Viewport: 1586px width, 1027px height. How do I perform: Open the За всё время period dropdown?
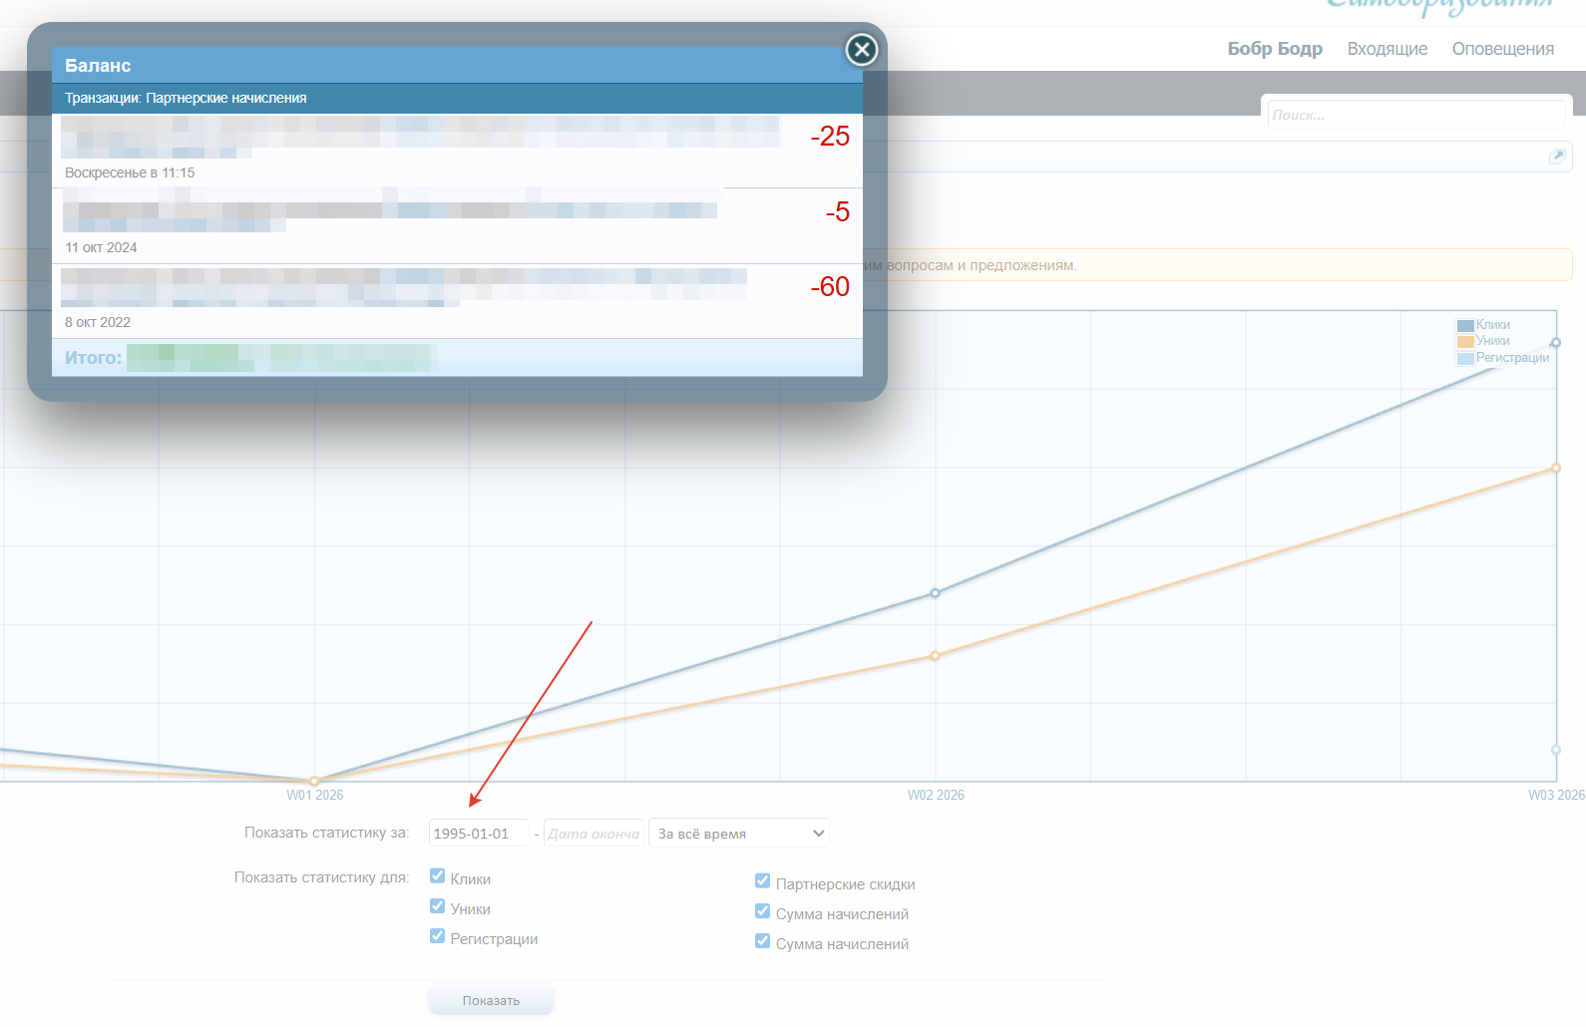[739, 834]
